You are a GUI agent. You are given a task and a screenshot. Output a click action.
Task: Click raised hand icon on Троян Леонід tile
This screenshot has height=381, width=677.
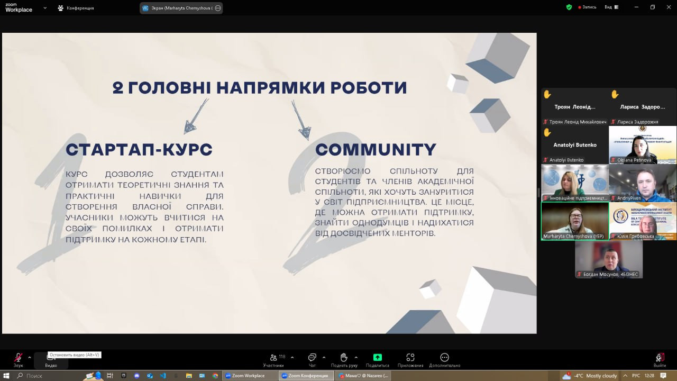[x=547, y=94]
